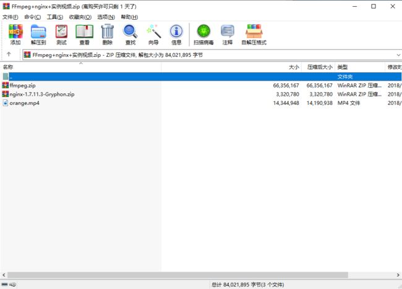Click status bar total 84,021,895 text
This screenshot has height=289, width=402.
tap(247, 285)
